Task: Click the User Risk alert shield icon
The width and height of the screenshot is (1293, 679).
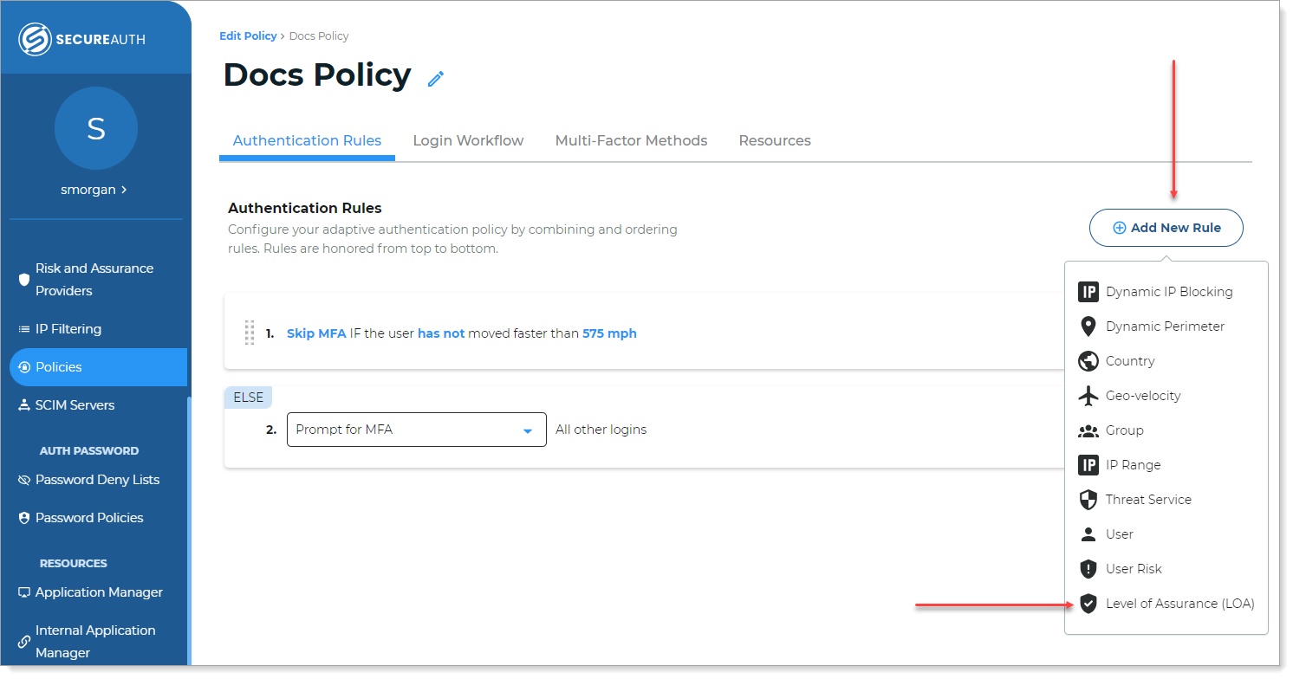Action: pyautogui.click(x=1088, y=569)
